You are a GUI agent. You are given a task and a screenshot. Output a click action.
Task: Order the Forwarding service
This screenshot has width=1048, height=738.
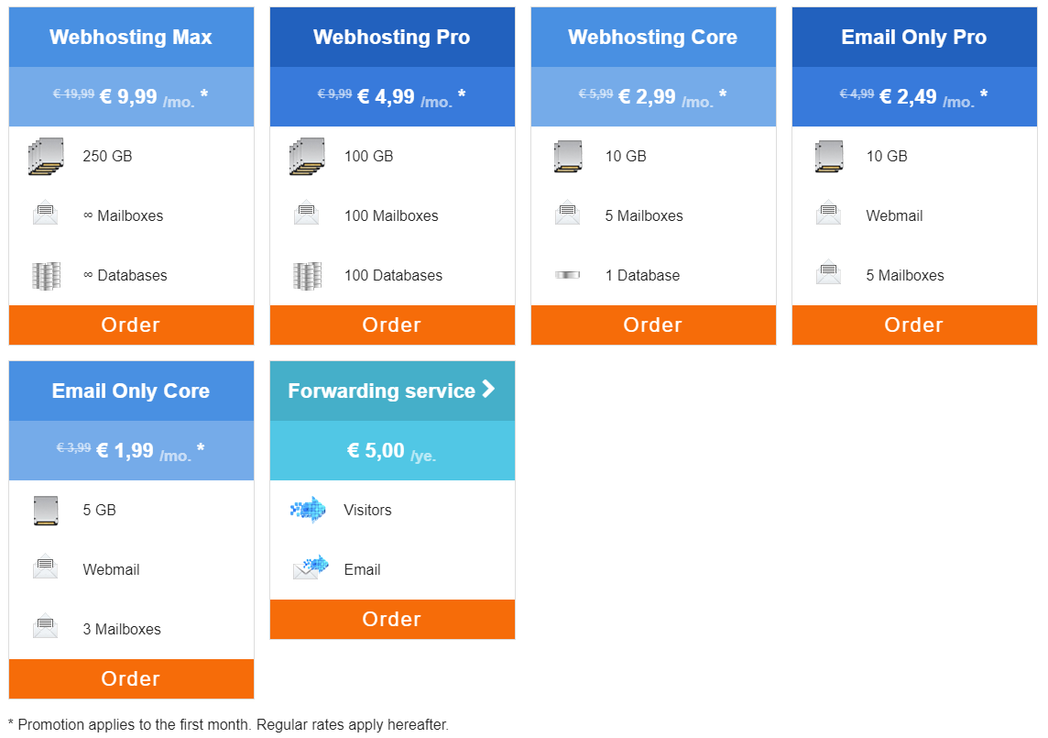point(392,619)
